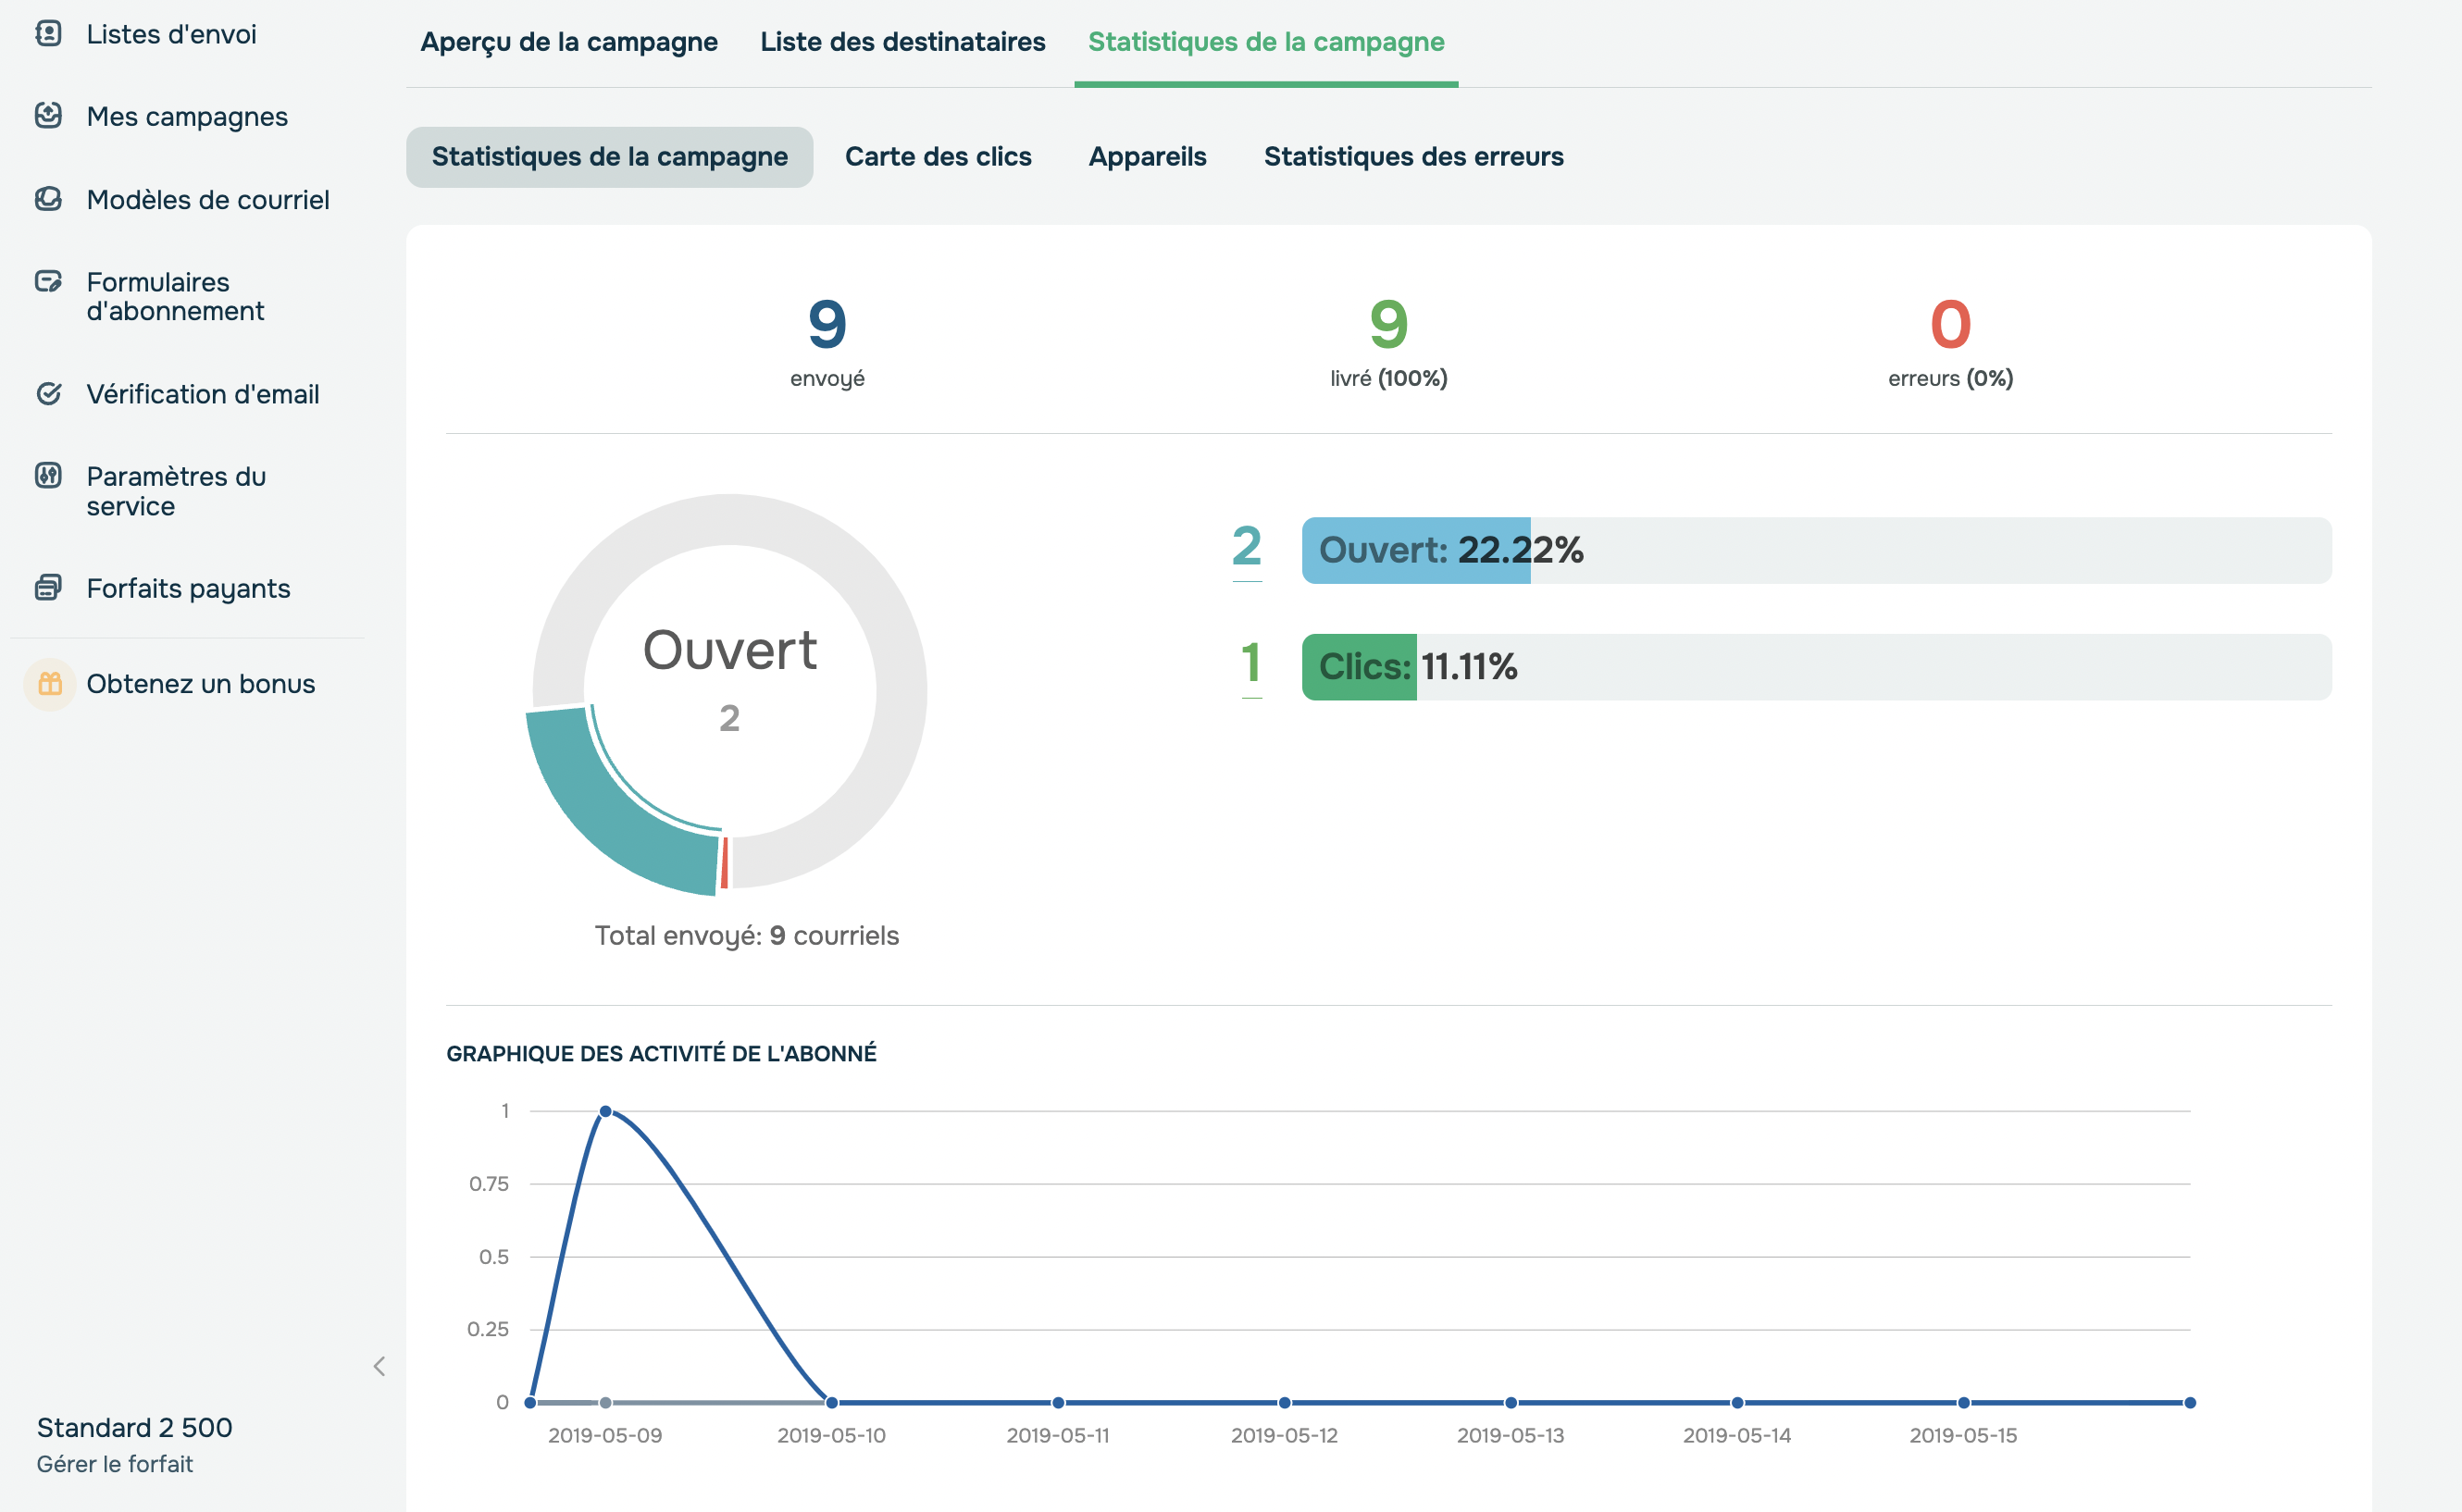
Task: Open Statistiques des erreurs sub-tab
Action: pyautogui.click(x=1413, y=157)
